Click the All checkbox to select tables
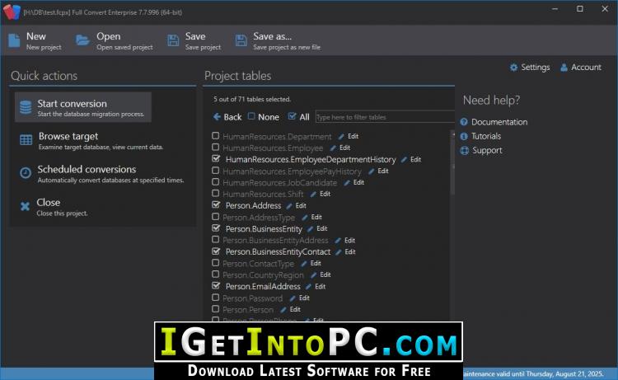Image resolution: width=618 pixels, height=380 pixels. 292,116
